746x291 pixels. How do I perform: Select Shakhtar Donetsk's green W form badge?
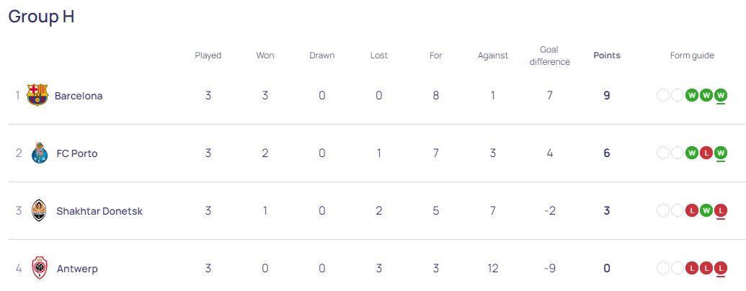point(706,210)
